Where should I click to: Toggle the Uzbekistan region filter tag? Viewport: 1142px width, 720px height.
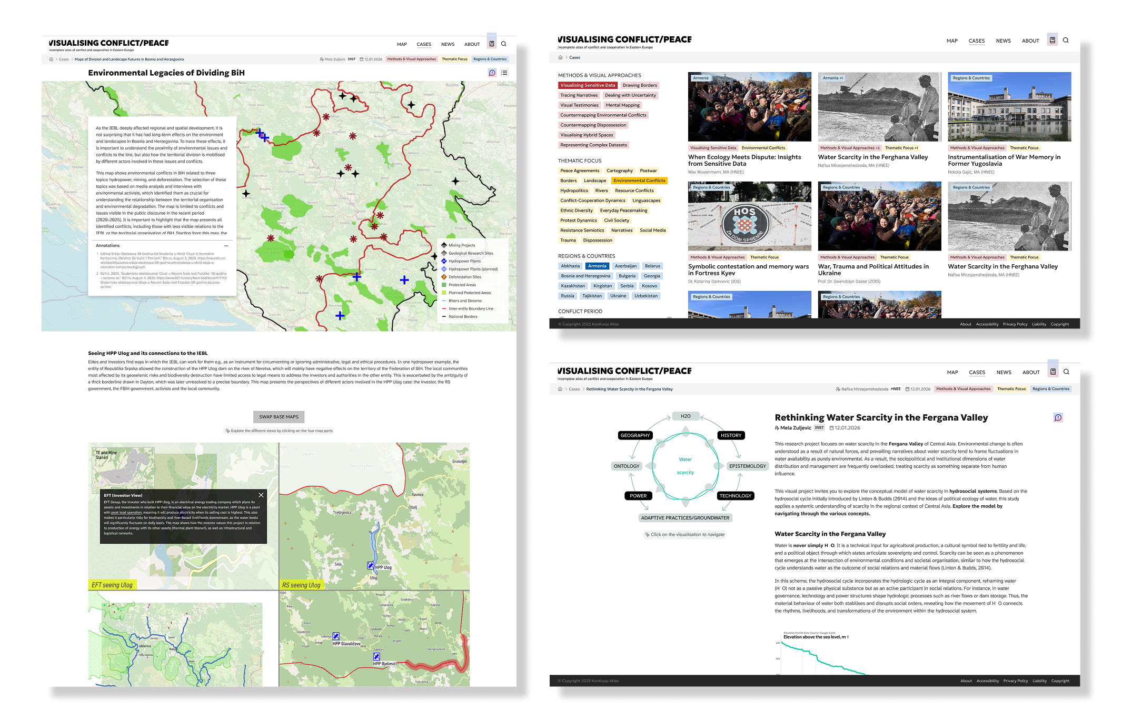point(646,296)
